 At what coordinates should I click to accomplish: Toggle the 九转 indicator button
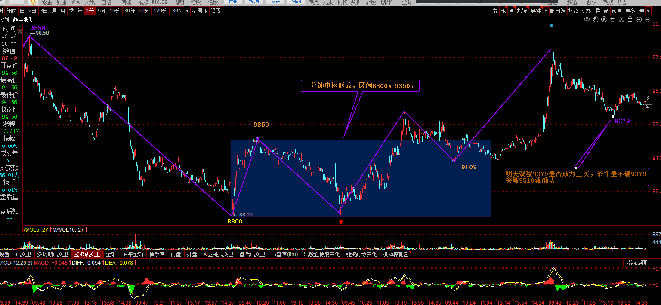pyautogui.click(x=522, y=11)
